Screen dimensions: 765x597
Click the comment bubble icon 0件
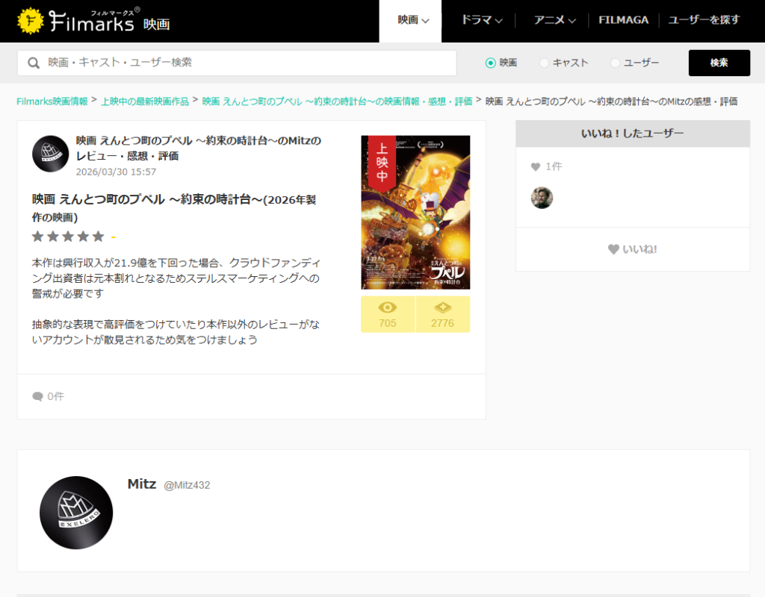[x=37, y=396]
